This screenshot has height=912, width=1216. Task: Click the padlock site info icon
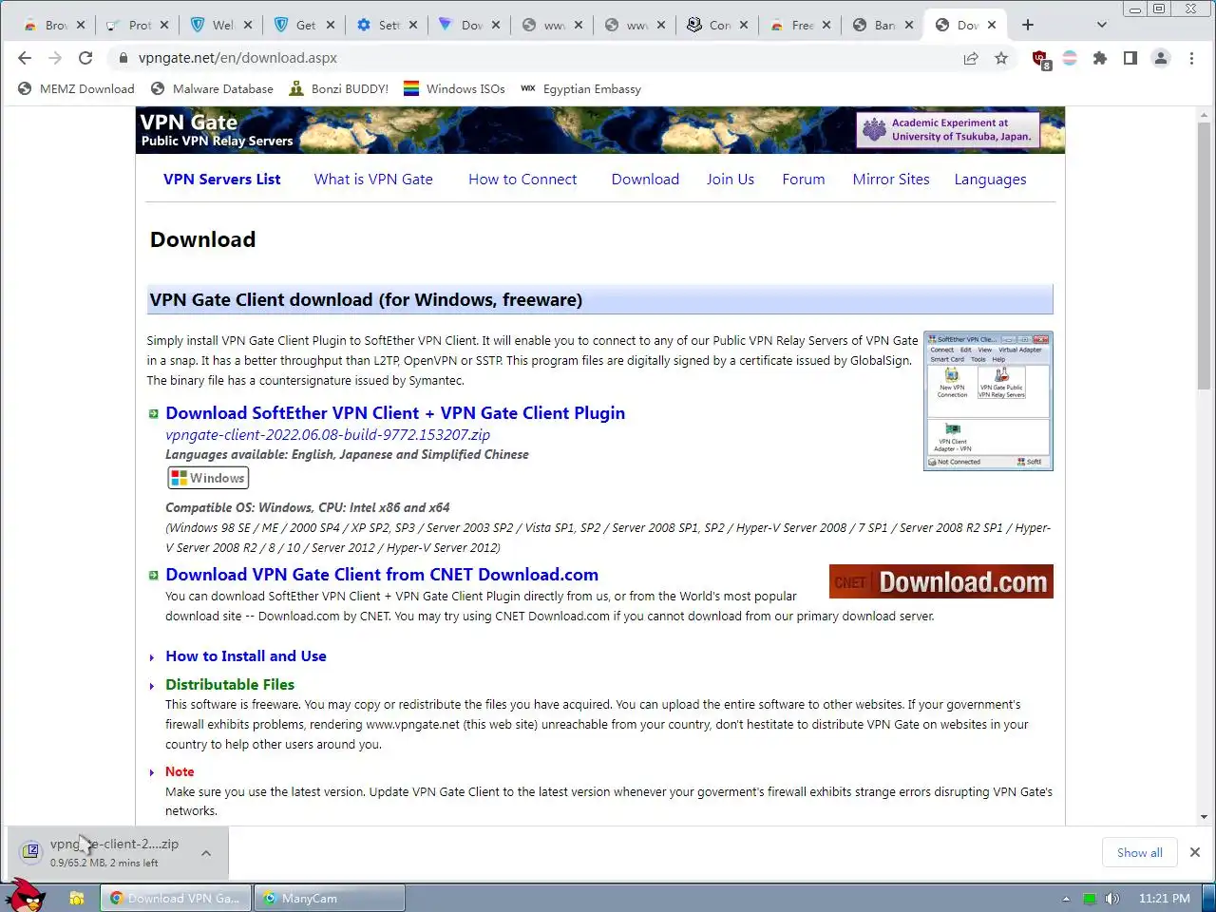point(123,58)
